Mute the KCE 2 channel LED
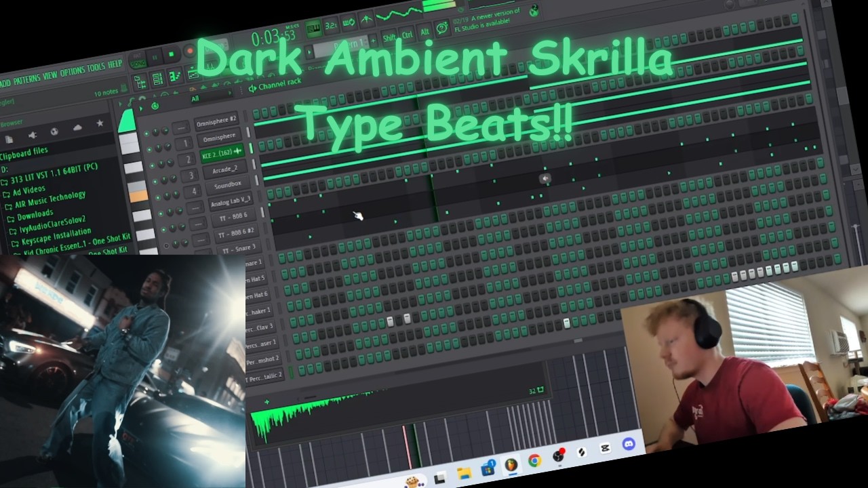Screen dimensions: 868x488 [152, 166]
